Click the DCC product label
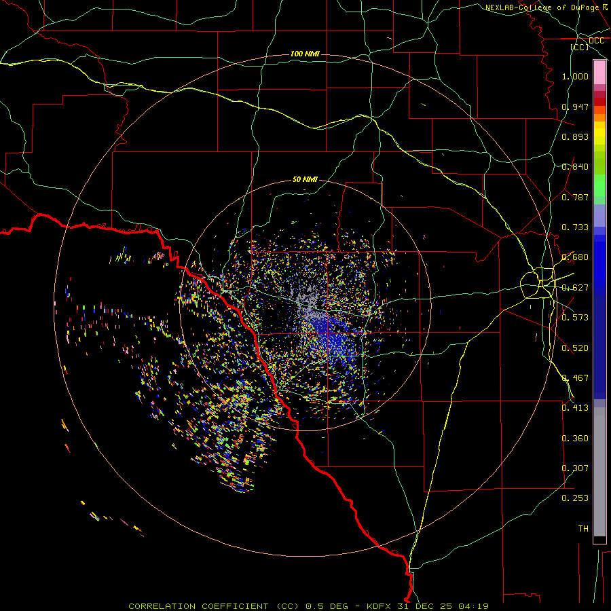This screenshot has height=611, width=611. point(596,41)
